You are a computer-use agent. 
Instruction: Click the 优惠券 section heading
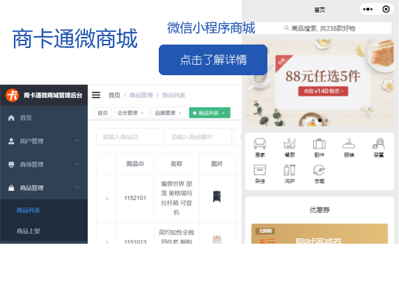(320, 210)
